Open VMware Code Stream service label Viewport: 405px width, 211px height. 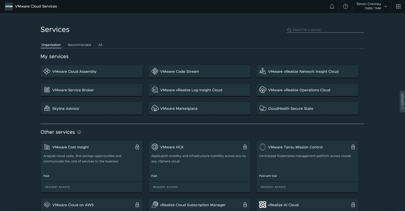180,72
